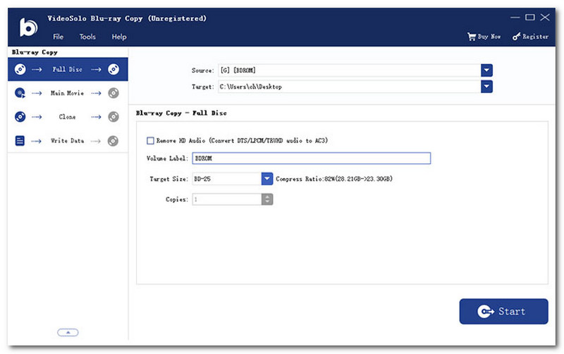
Task: Enable Remove HD Audio checkbox
Action: [150, 141]
